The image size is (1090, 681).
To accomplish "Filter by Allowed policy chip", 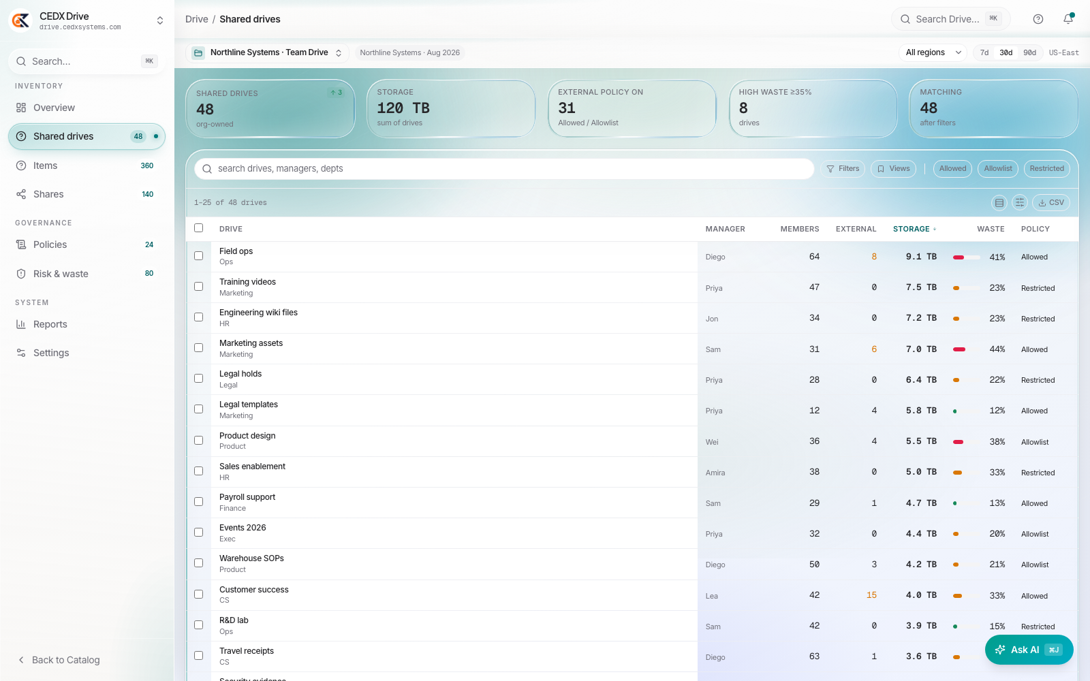I will (952, 169).
